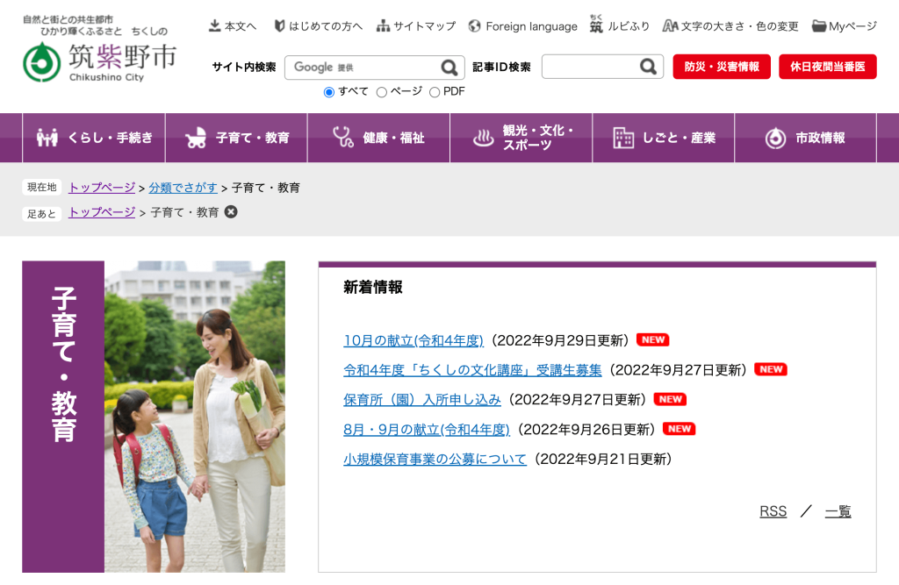The image size is (899, 585).
Task: Open Foreign language via the globe icon
Action: [x=474, y=25]
